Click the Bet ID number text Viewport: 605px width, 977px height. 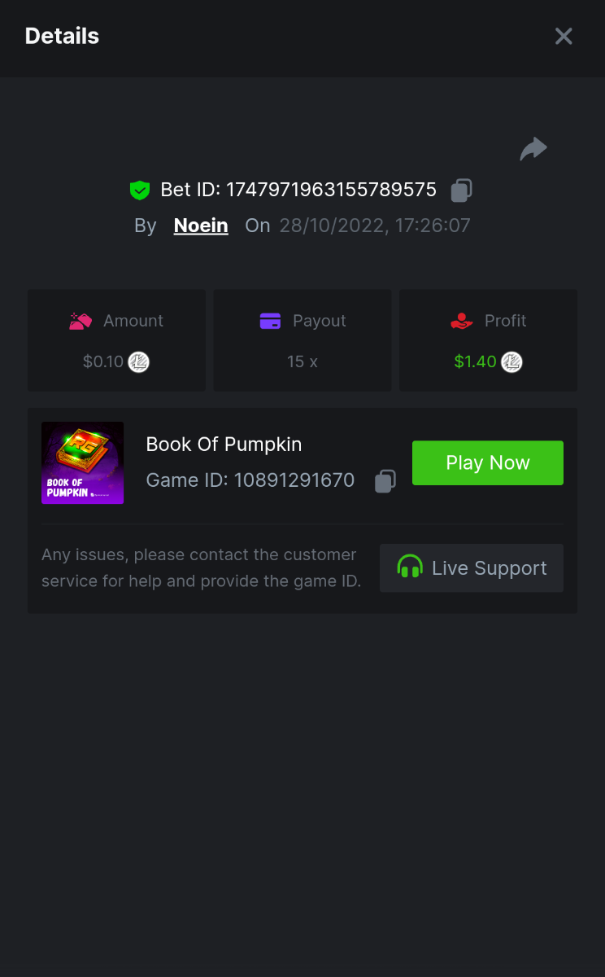pos(331,191)
